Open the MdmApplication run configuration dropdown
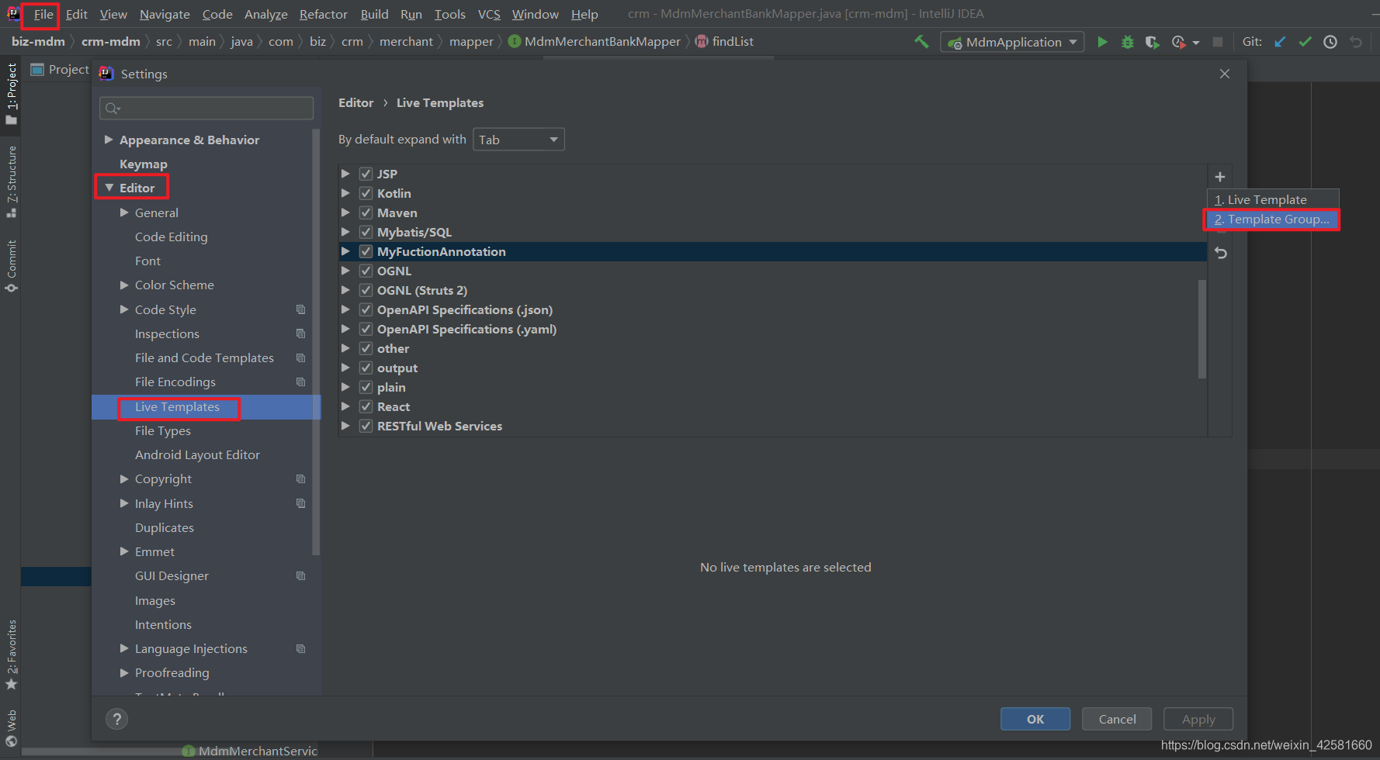 [1013, 42]
